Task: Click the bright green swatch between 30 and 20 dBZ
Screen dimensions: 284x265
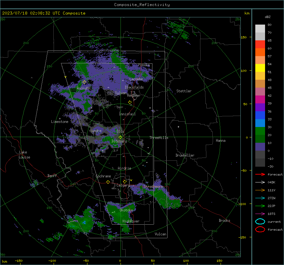Action: pos(260,131)
